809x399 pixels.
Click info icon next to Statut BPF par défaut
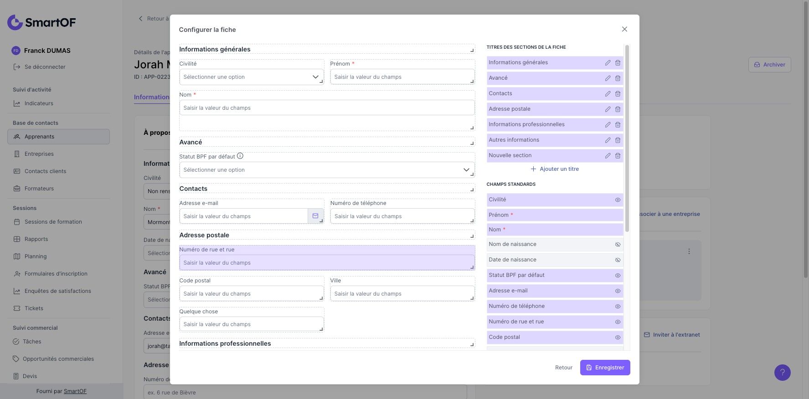coord(240,156)
